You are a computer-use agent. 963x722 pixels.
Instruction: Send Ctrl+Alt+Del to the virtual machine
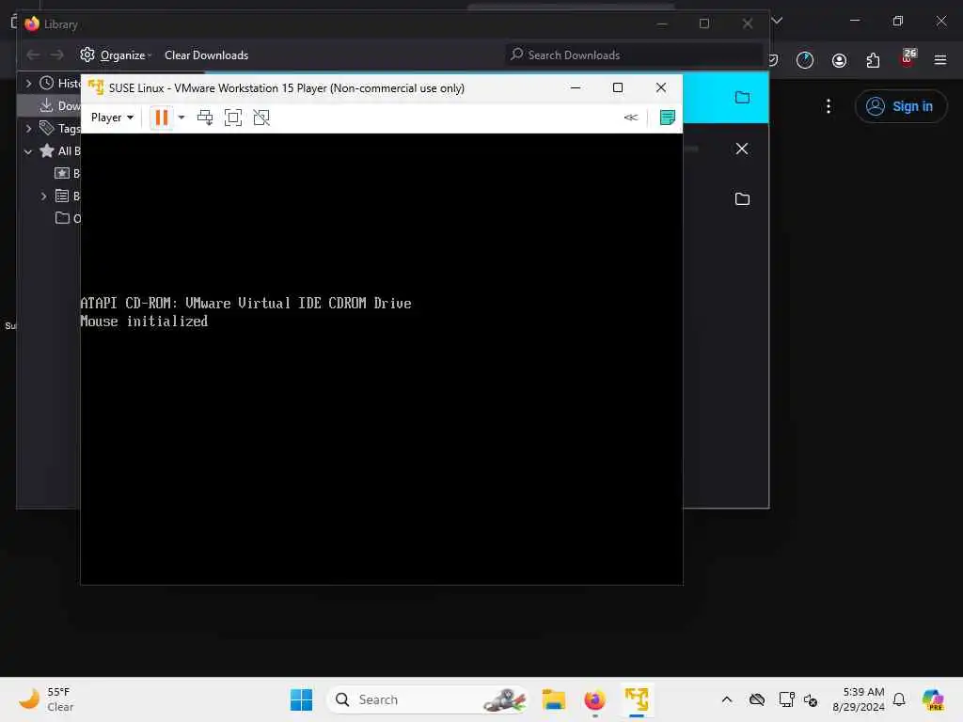[x=205, y=118]
